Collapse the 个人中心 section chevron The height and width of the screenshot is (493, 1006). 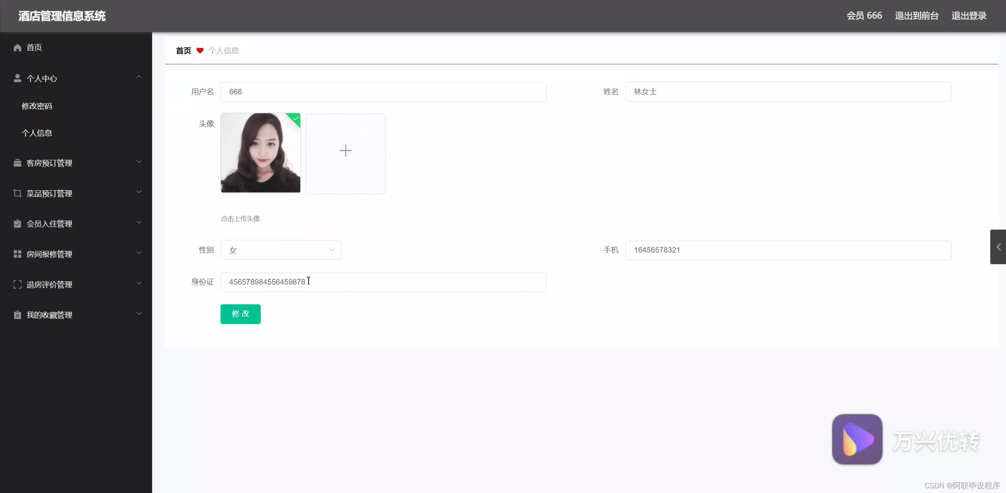[x=139, y=77]
